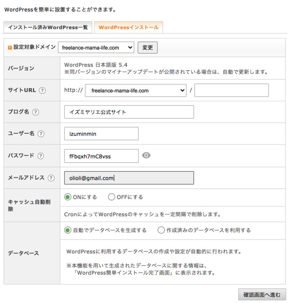Click the 変更 button

(x=148, y=48)
